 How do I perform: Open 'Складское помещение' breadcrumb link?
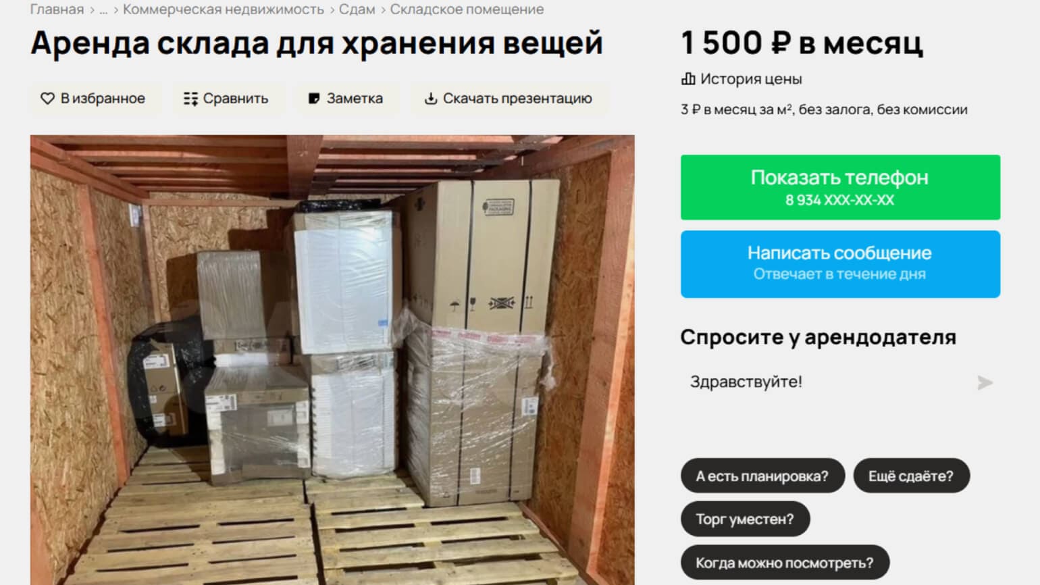[467, 9]
